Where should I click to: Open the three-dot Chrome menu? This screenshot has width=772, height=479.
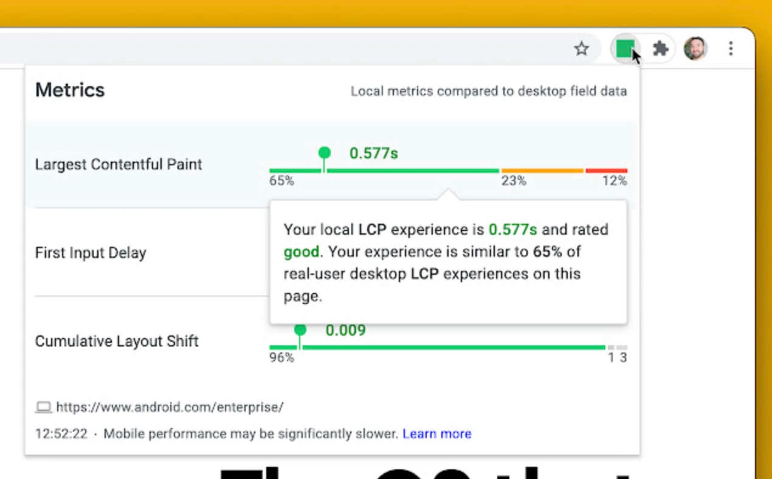(730, 49)
